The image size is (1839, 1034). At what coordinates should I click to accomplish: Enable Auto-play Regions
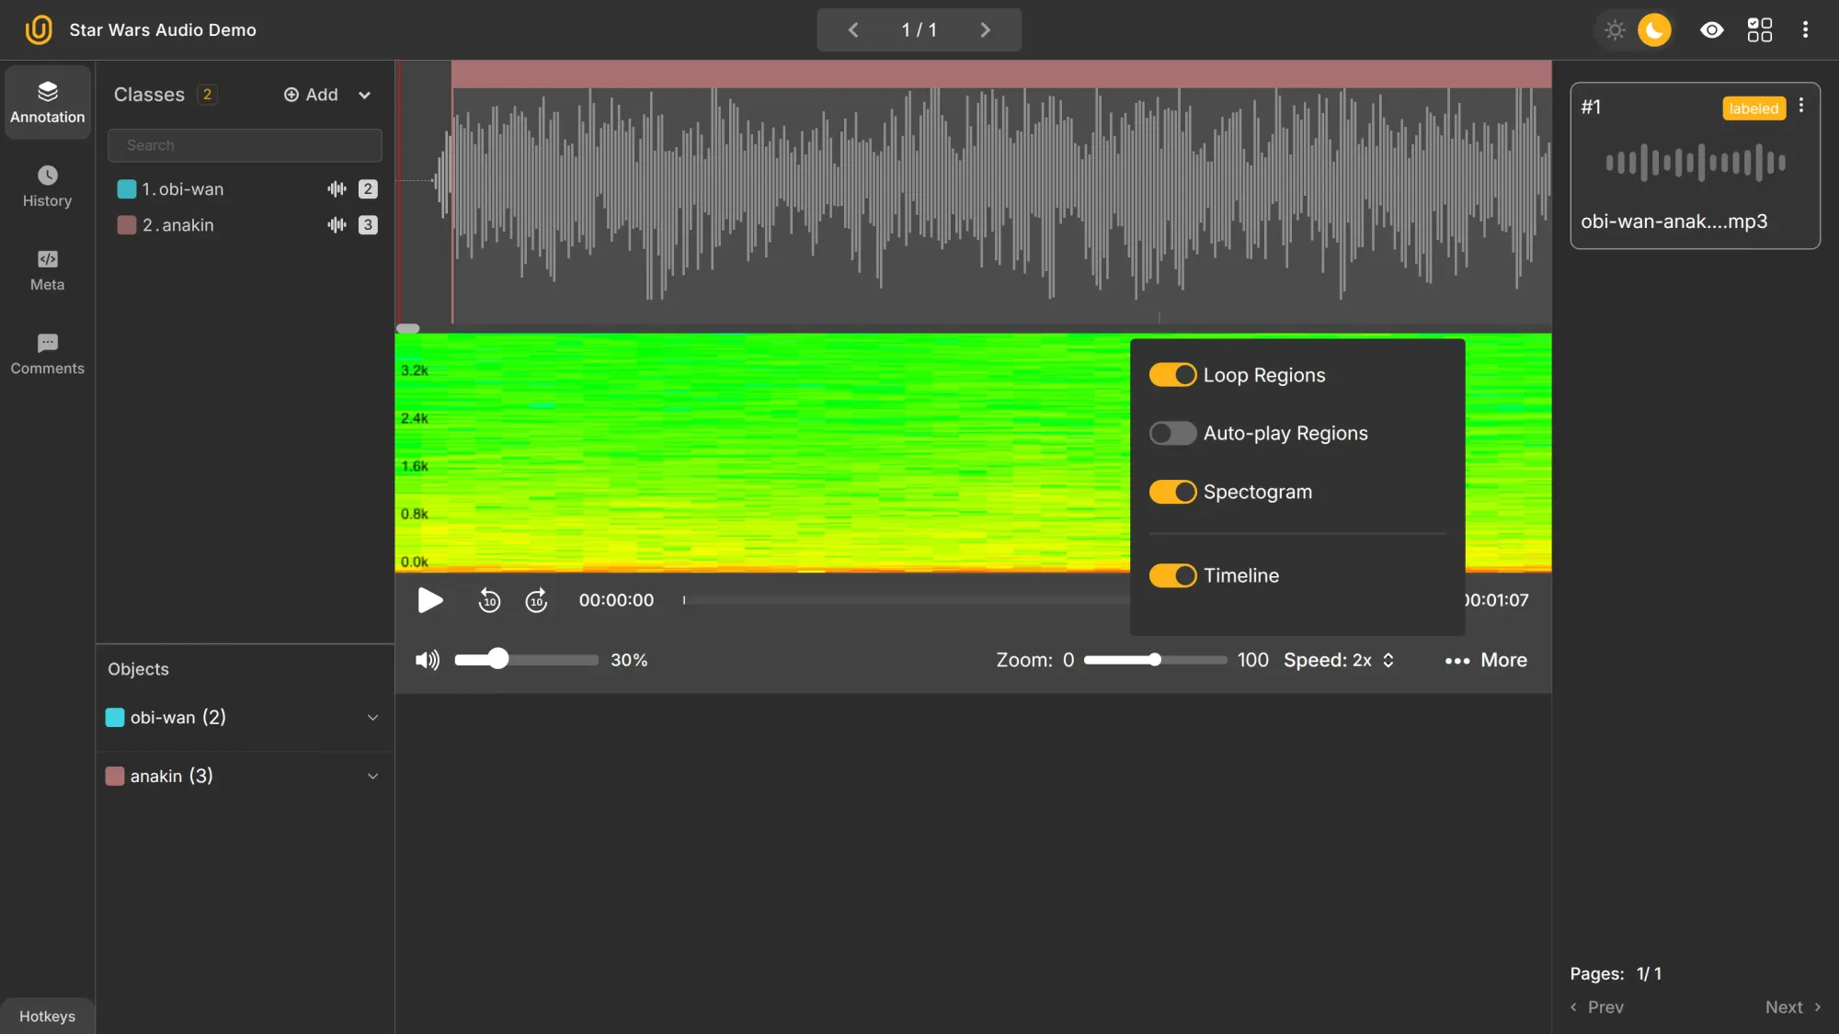click(1172, 433)
